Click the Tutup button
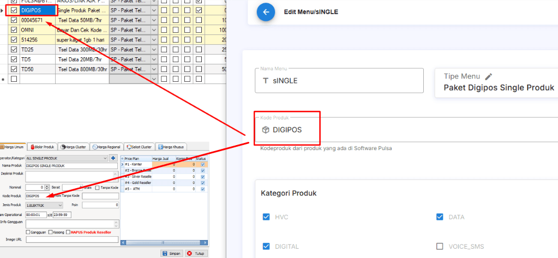Image resolution: width=558 pixels, height=258 pixels. 195,254
